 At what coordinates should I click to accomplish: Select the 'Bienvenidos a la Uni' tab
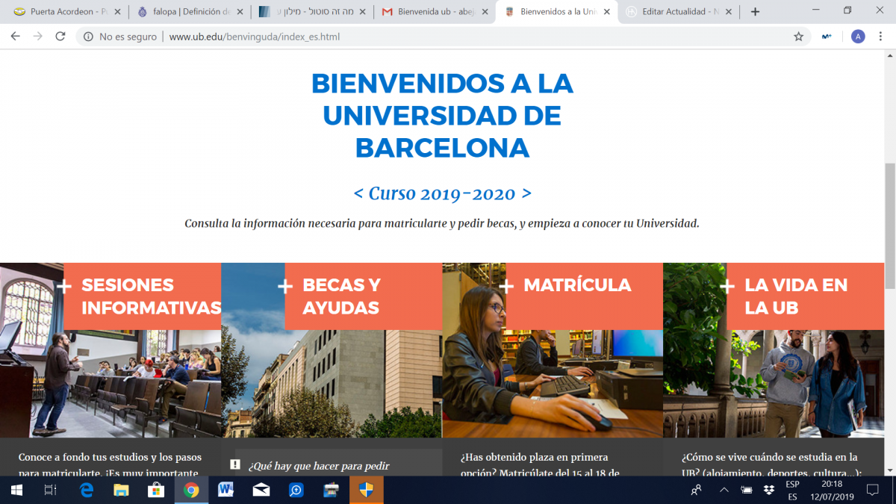coord(556,12)
